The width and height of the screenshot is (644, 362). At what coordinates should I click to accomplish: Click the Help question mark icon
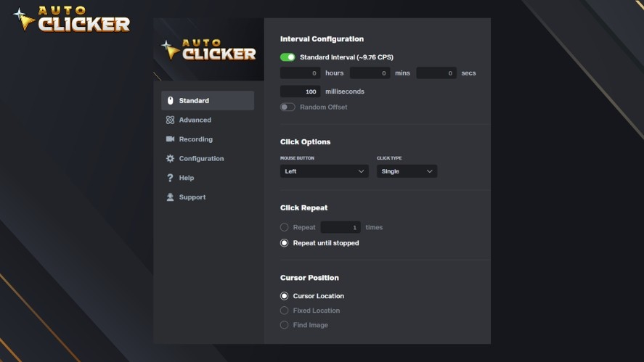pyautogui.click(x=170, y=178)
